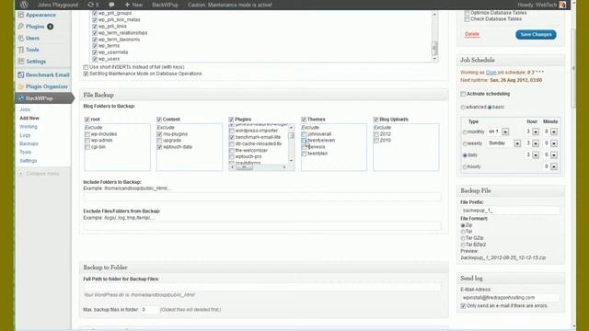The image size is (589, 331).
Task: Toggle Set Blog Maintenance Mode checkbox
Action: point(86,74)
